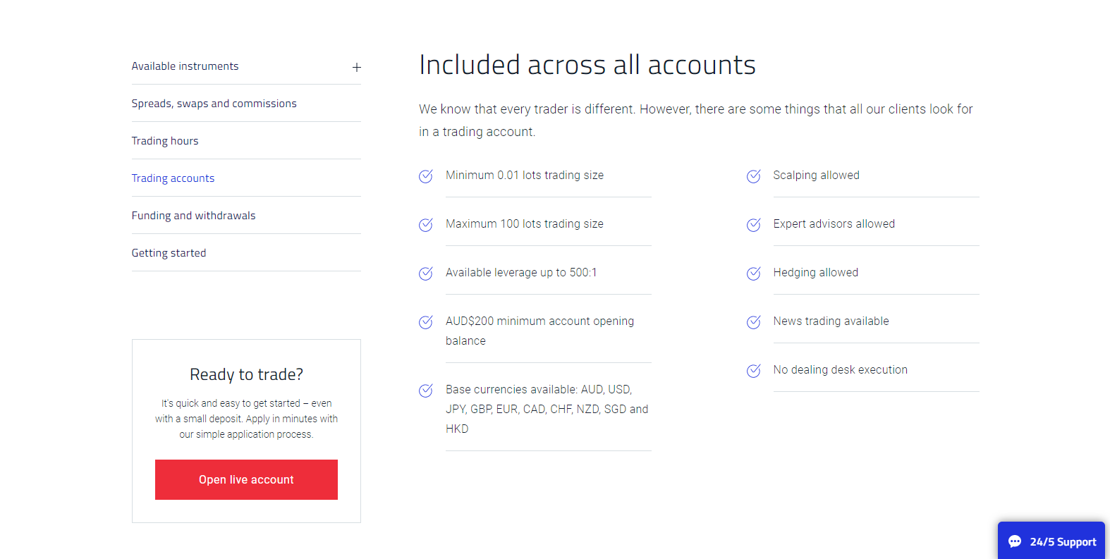Click the chat bubble icon in support widget
Image resolution: width=1110 pixels, height=559 pixels.
pyautogui.click(x=1015, y=541)
